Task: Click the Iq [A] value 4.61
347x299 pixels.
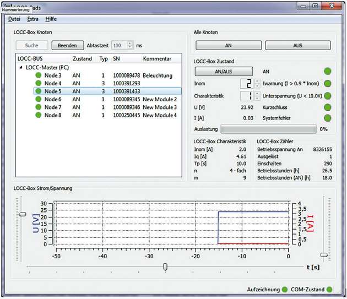Action: [x=241, y=157]
